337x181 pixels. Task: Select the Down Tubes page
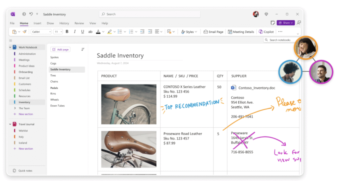point(57,106)
